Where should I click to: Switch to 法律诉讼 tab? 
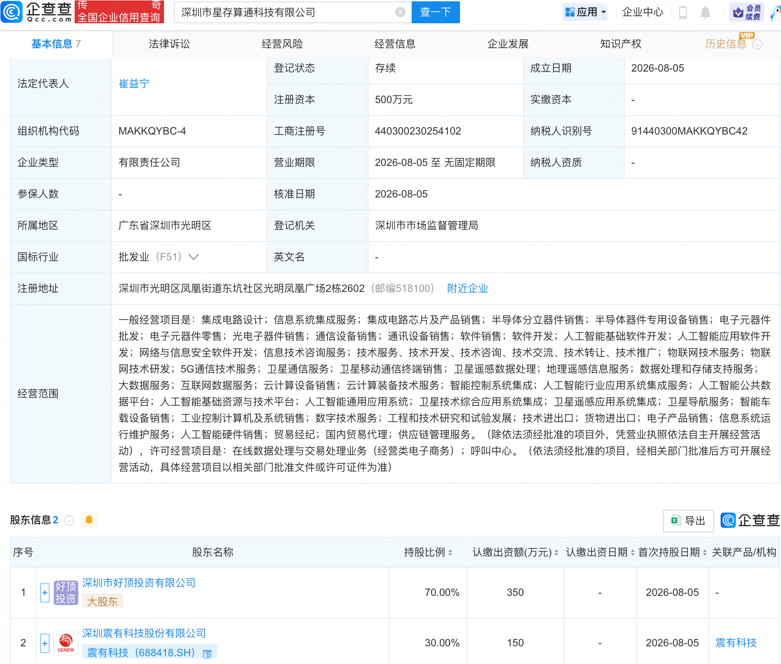point(169,44)
